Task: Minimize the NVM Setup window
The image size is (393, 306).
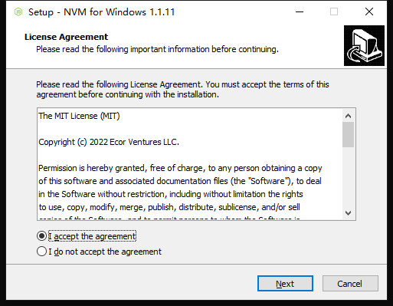Action: point(300,12)
